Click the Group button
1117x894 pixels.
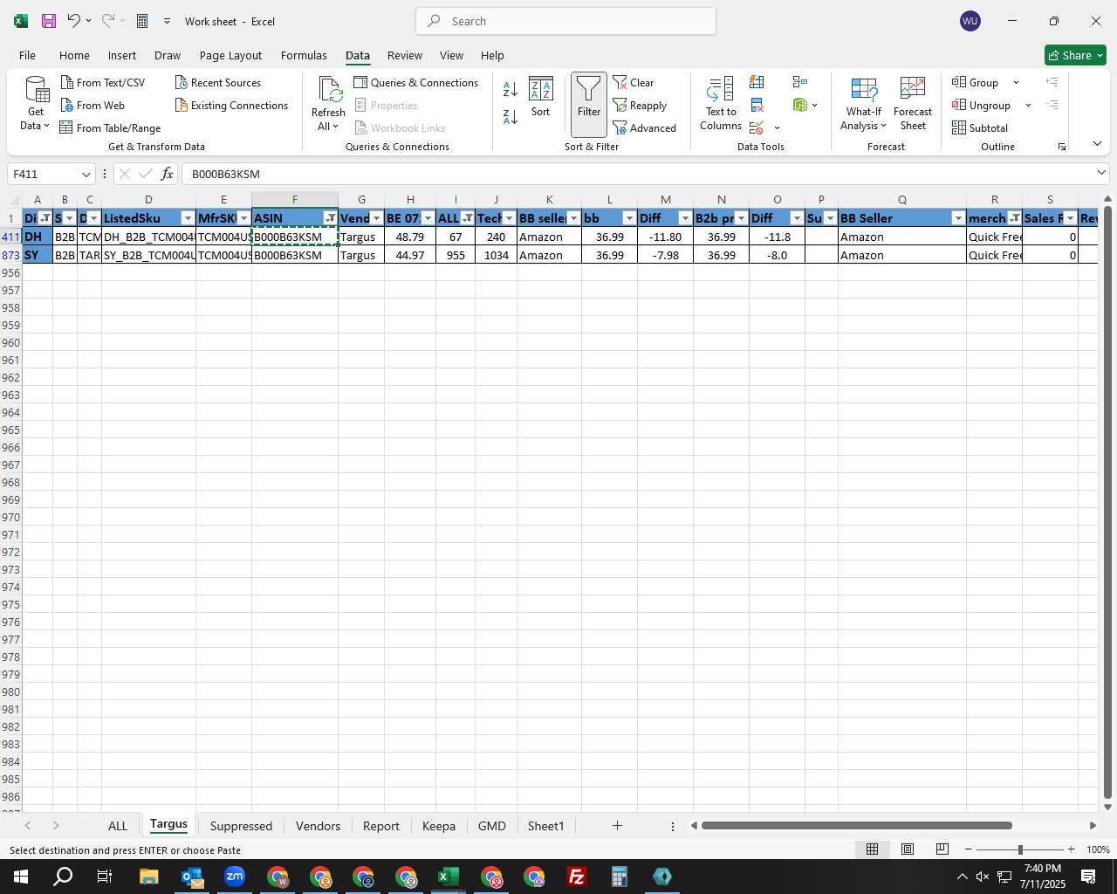[977, 82]
